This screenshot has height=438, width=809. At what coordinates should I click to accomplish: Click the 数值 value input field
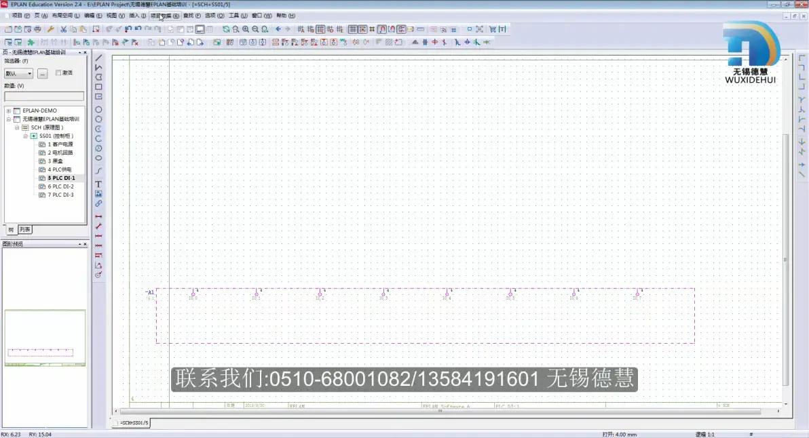tap(44, 96)
